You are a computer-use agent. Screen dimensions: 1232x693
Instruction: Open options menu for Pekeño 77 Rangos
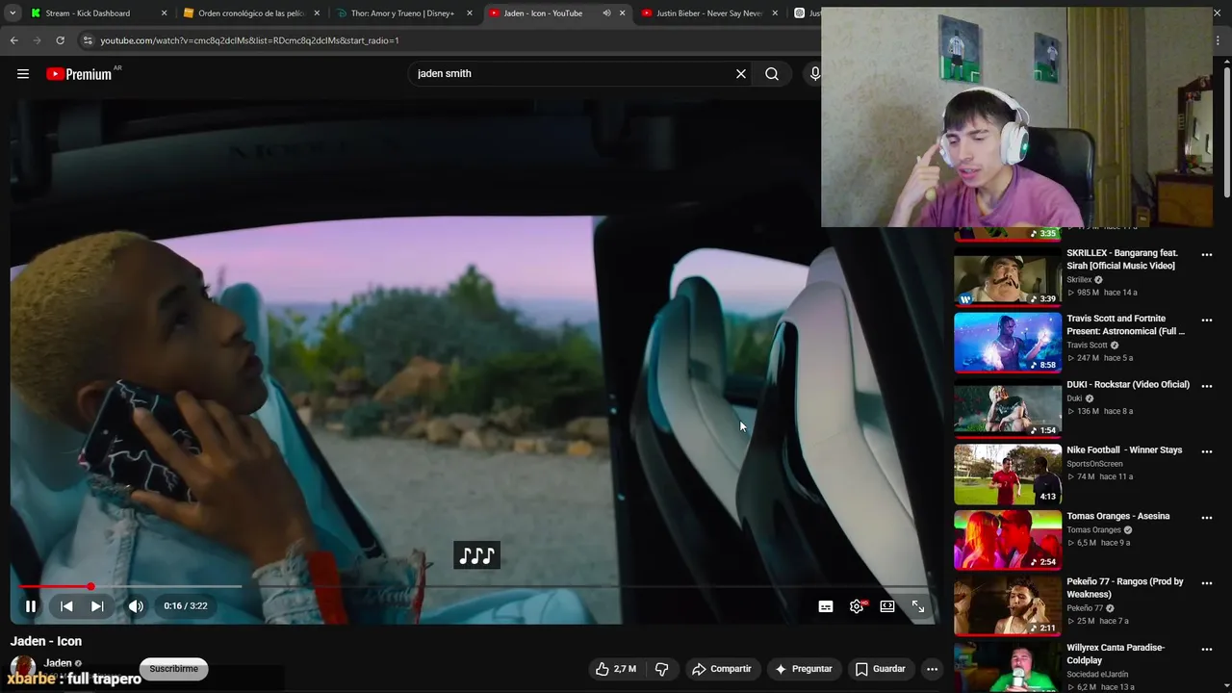[1206, 583]
